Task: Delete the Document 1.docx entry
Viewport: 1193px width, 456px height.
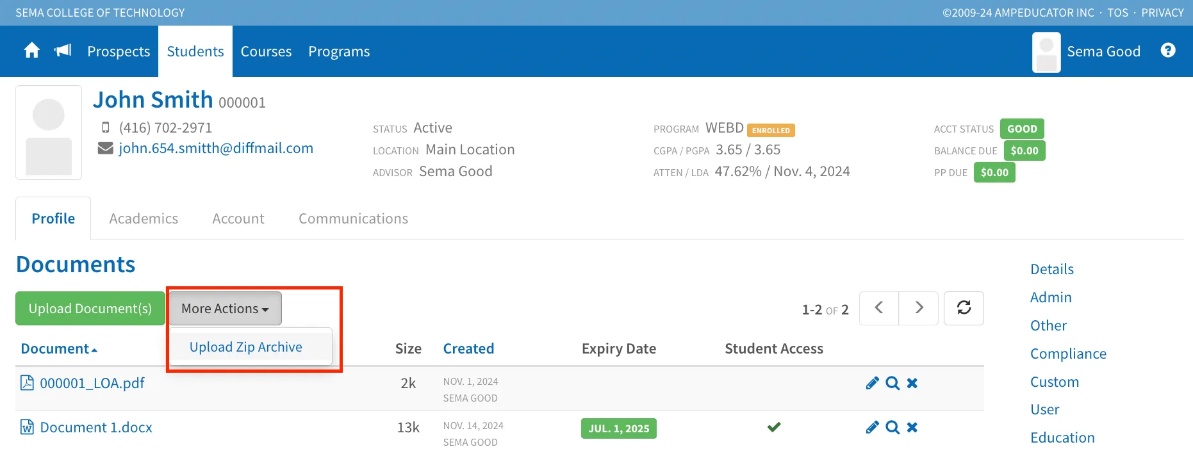Action: [x=912, y=427]
